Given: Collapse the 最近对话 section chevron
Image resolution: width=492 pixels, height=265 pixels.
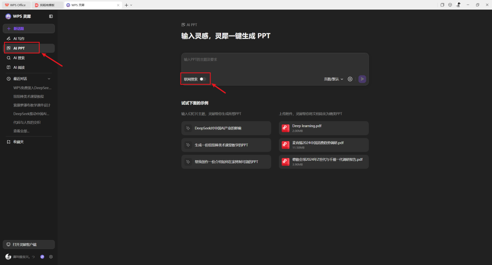Looking at the screenshot, I should pos(49,79).
